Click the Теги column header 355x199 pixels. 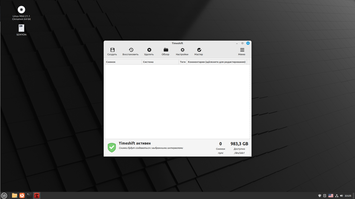(183, 62)
